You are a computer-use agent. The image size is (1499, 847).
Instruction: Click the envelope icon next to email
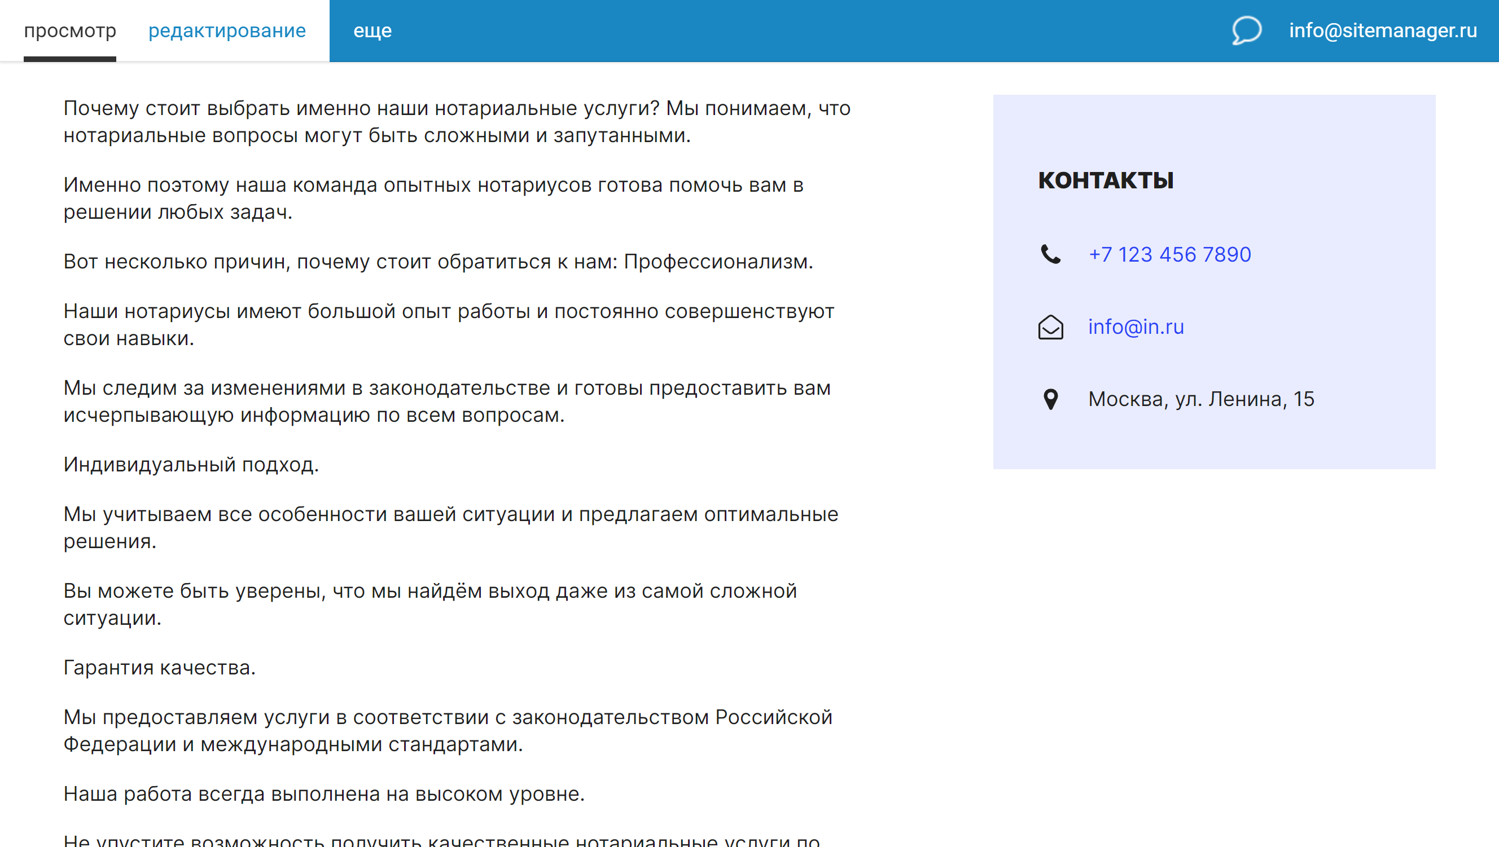(1051, 327)
